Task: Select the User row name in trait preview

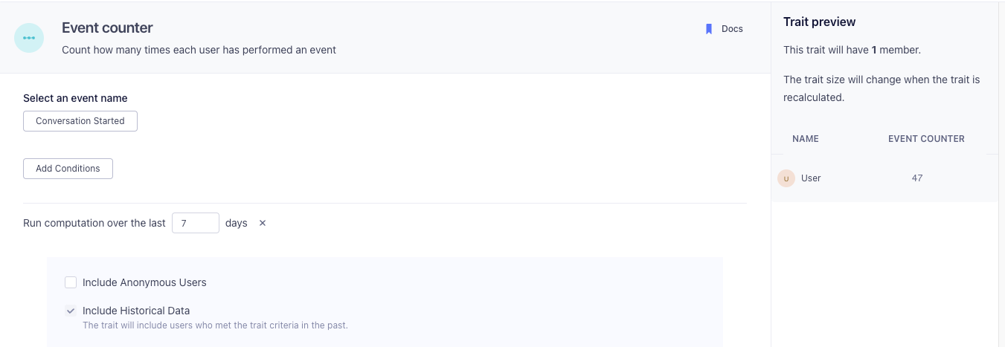Action: pos(811,178)
